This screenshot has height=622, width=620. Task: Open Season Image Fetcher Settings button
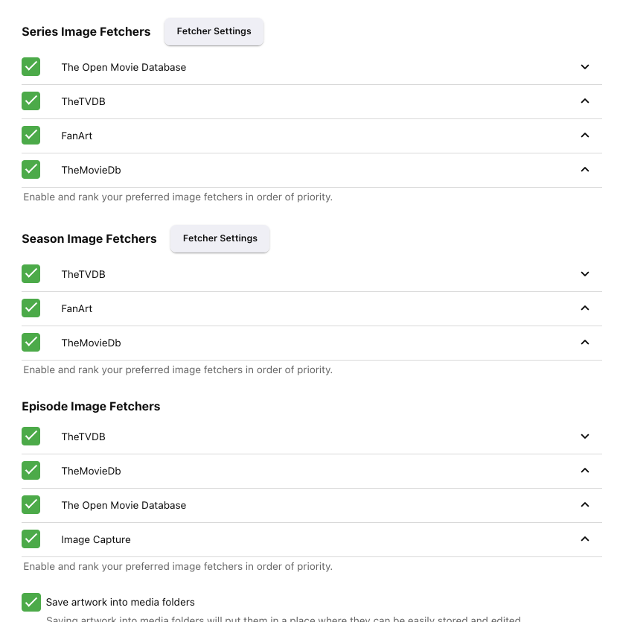(x=220, y=238)
